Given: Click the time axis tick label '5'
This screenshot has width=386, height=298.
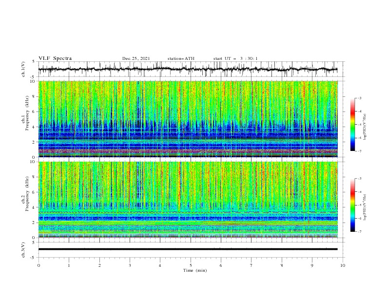Looking at the screenshot, I should (191, 265).
